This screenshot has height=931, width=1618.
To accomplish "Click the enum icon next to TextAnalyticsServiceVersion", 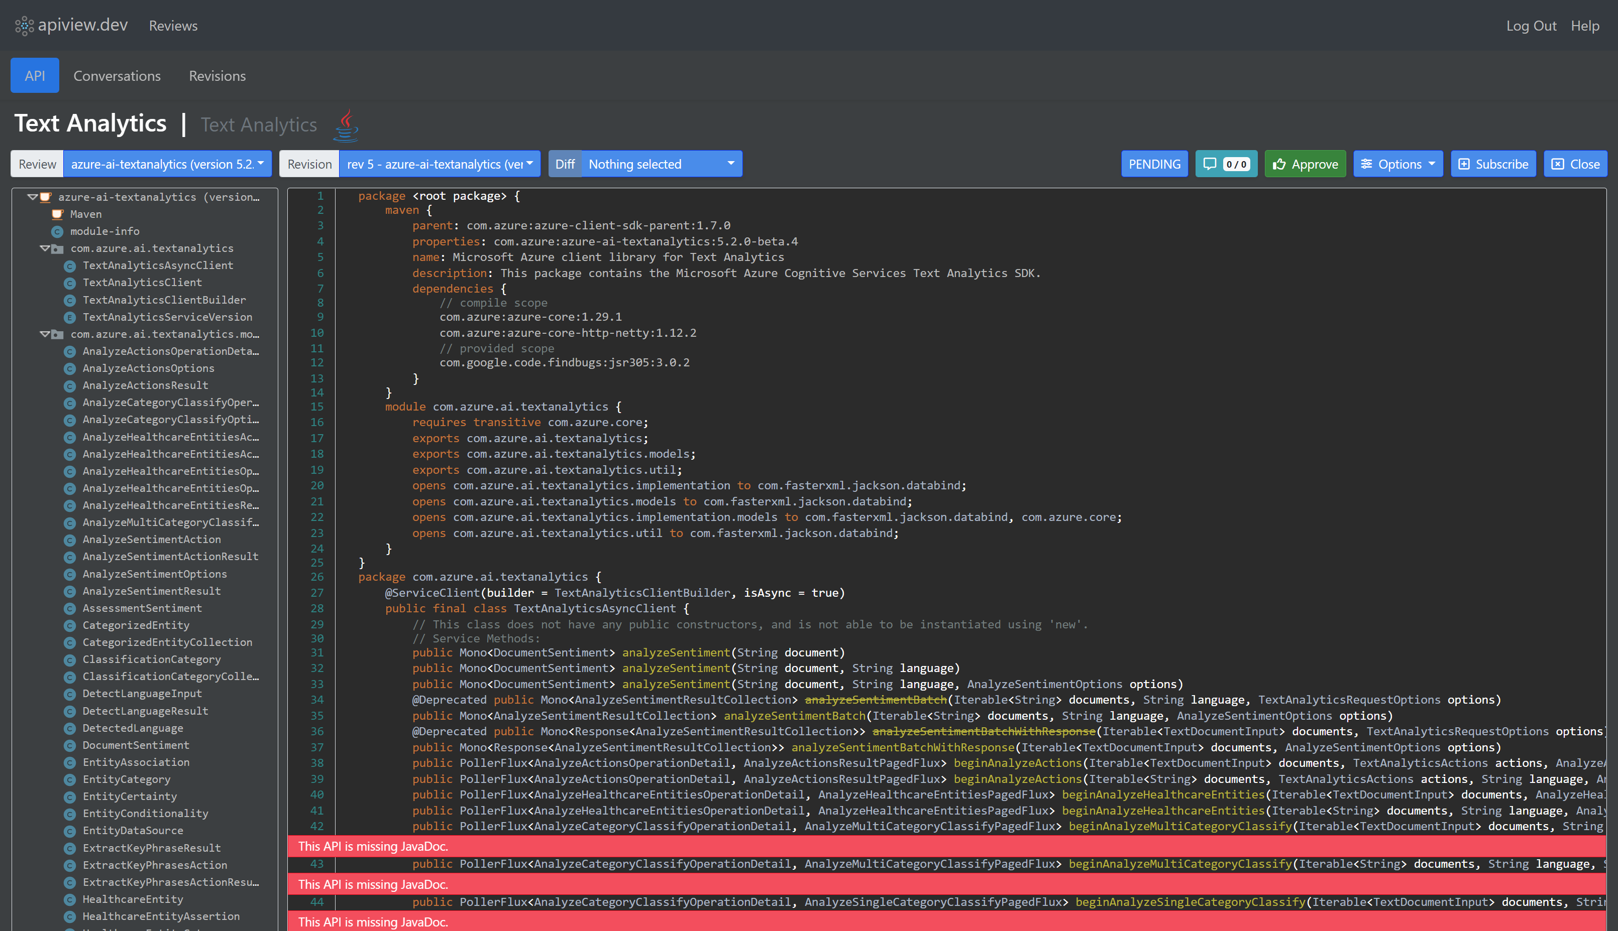I will [x=70, y=317].
